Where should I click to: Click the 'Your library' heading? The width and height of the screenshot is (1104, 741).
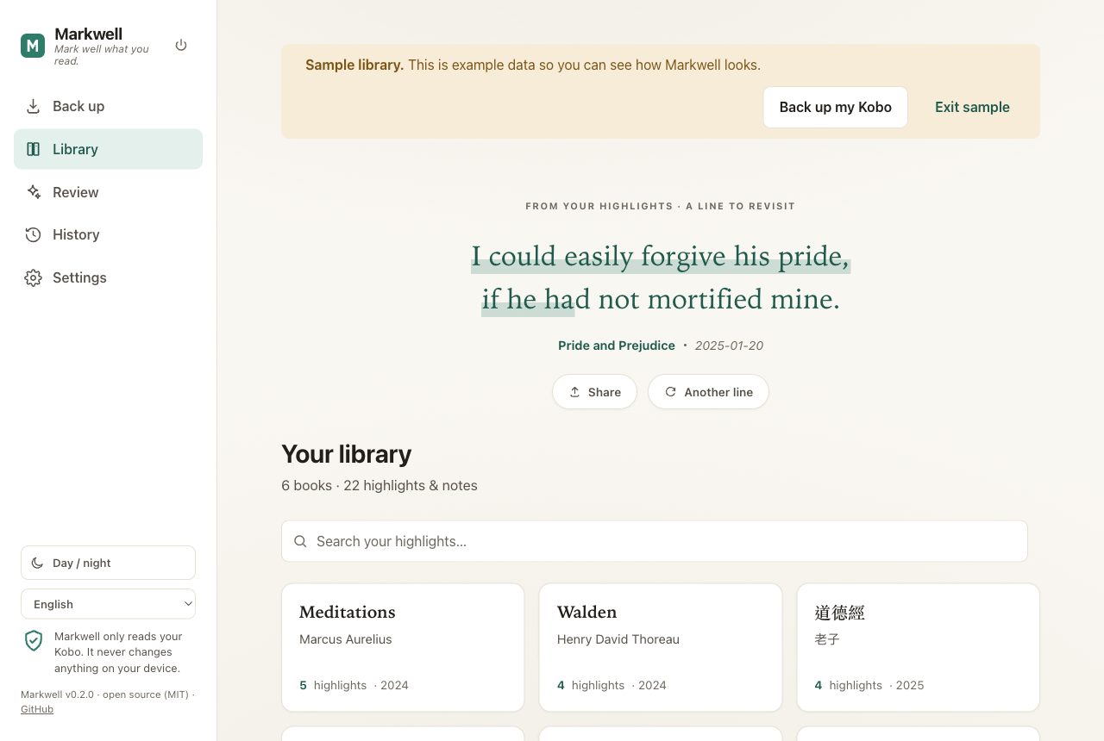347,454
